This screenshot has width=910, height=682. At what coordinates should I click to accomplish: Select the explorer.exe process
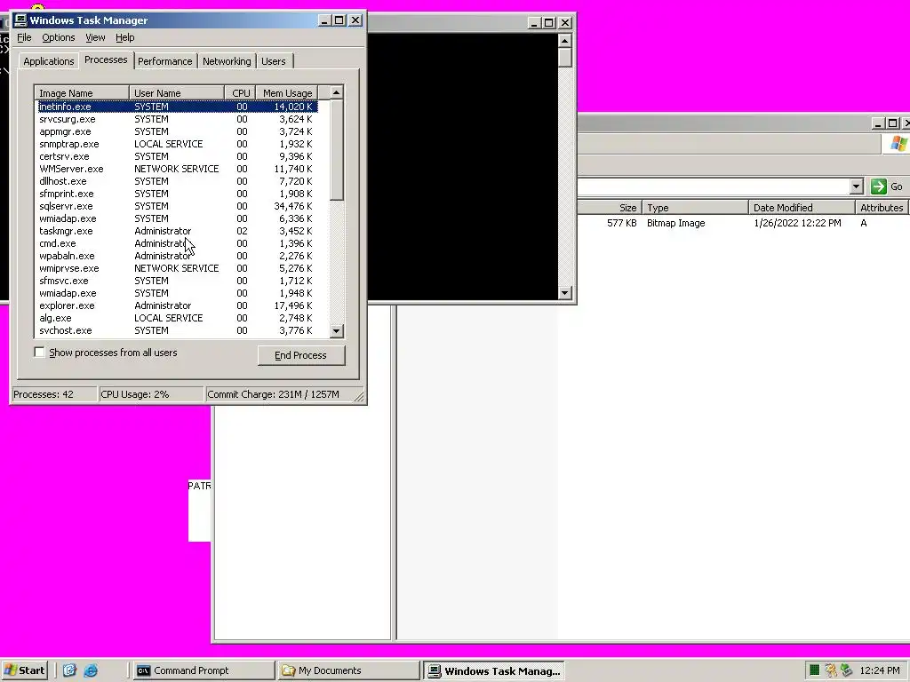pyautogui.click(x=67, y=305)
